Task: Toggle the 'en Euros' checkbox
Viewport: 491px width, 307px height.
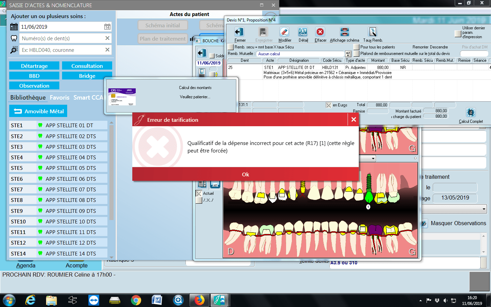Action: 329,105
